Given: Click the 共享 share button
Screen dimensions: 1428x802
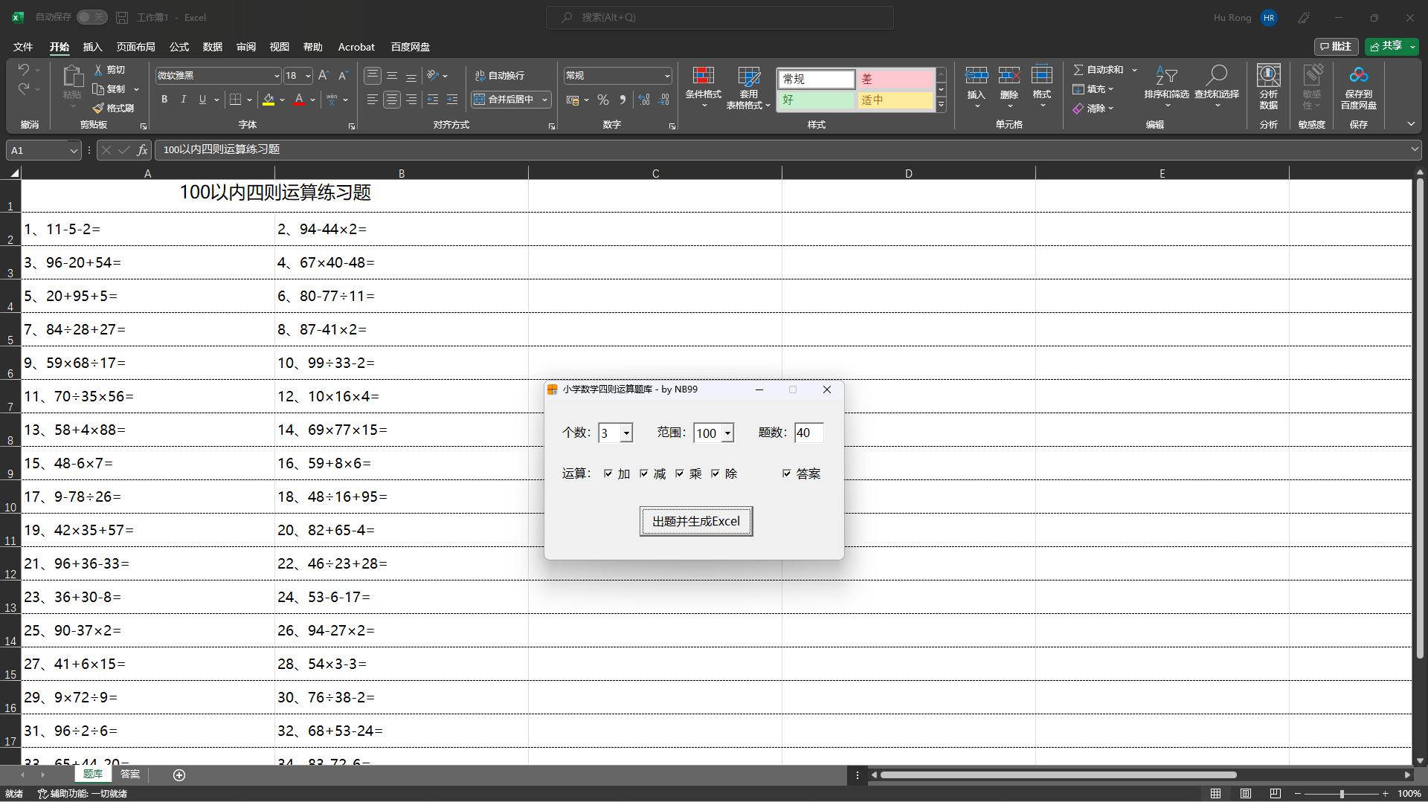Looking at the screenshot, I should (1388, 46).
